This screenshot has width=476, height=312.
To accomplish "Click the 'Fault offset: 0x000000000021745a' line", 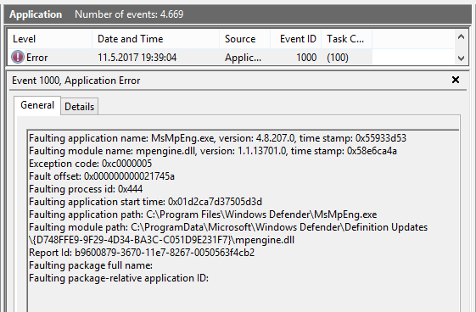I will [x=102, y=176].
